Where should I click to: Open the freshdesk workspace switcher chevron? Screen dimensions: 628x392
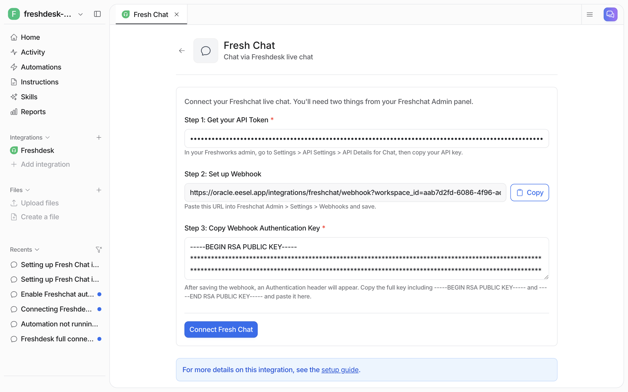pos(81,14)
